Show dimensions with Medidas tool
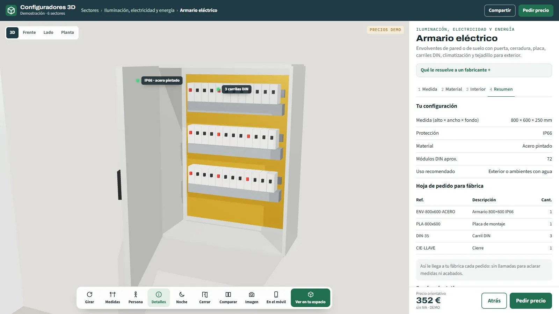Image resolution: width=559 pixels, height=314 pixels. 112,298
